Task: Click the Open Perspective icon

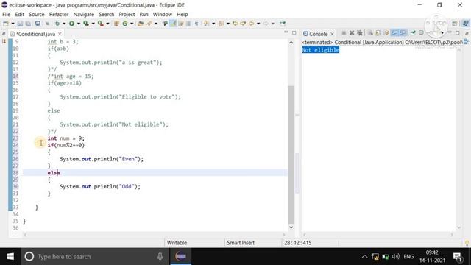Action: coord(455,24)
